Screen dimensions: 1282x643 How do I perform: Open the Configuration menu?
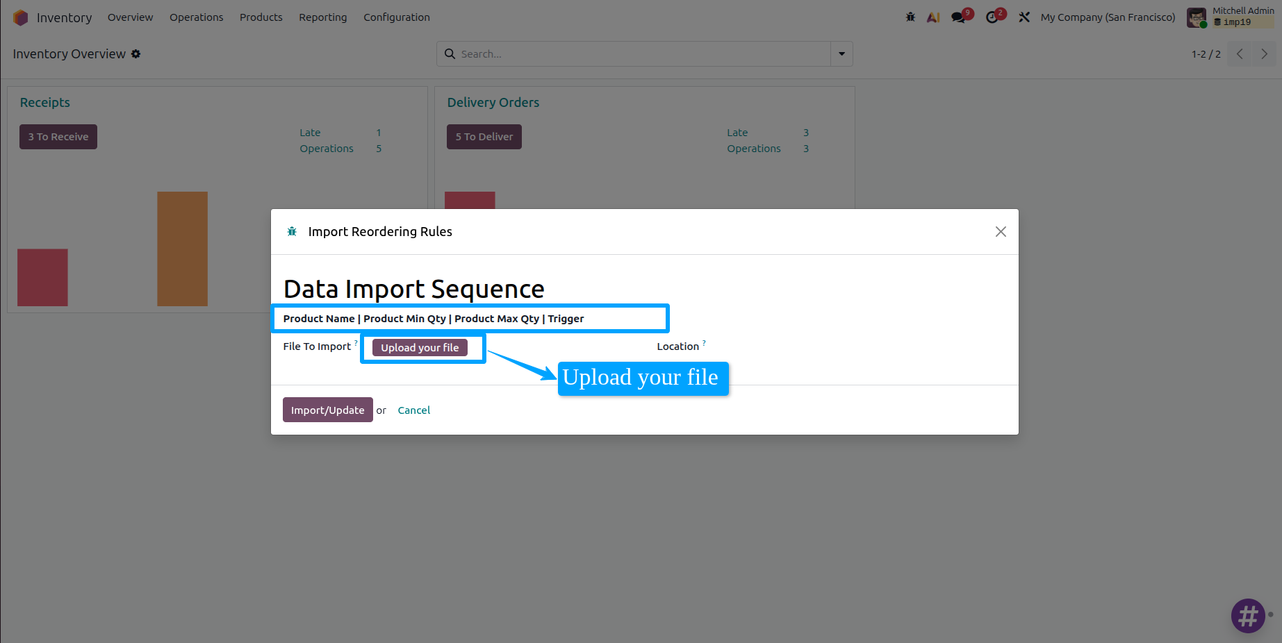point(397,17)
